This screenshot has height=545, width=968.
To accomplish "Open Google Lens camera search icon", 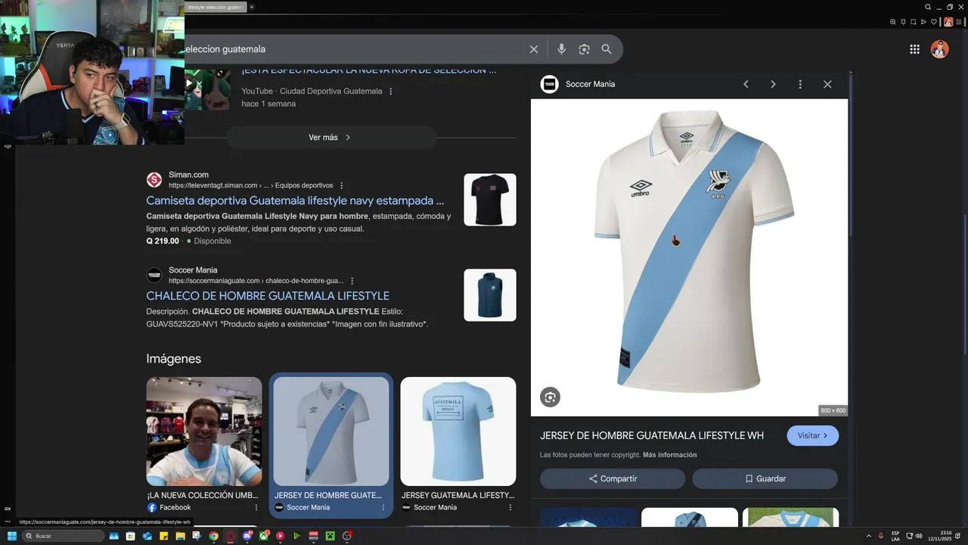I will pyautogui.click(x=584, y=49).
